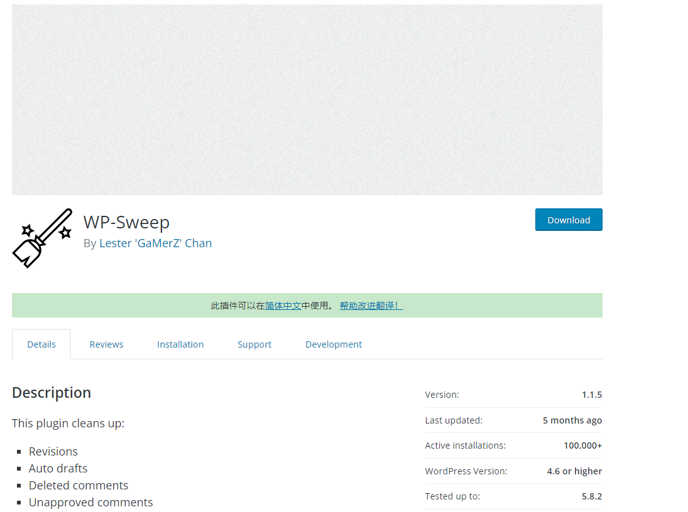Select the Details tab
Image resolution: width=688 pixels, height=512 pixels.
pos(41,344)
